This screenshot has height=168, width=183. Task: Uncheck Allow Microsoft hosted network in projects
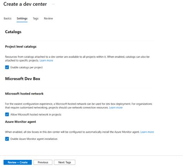[x=7, y=114]
